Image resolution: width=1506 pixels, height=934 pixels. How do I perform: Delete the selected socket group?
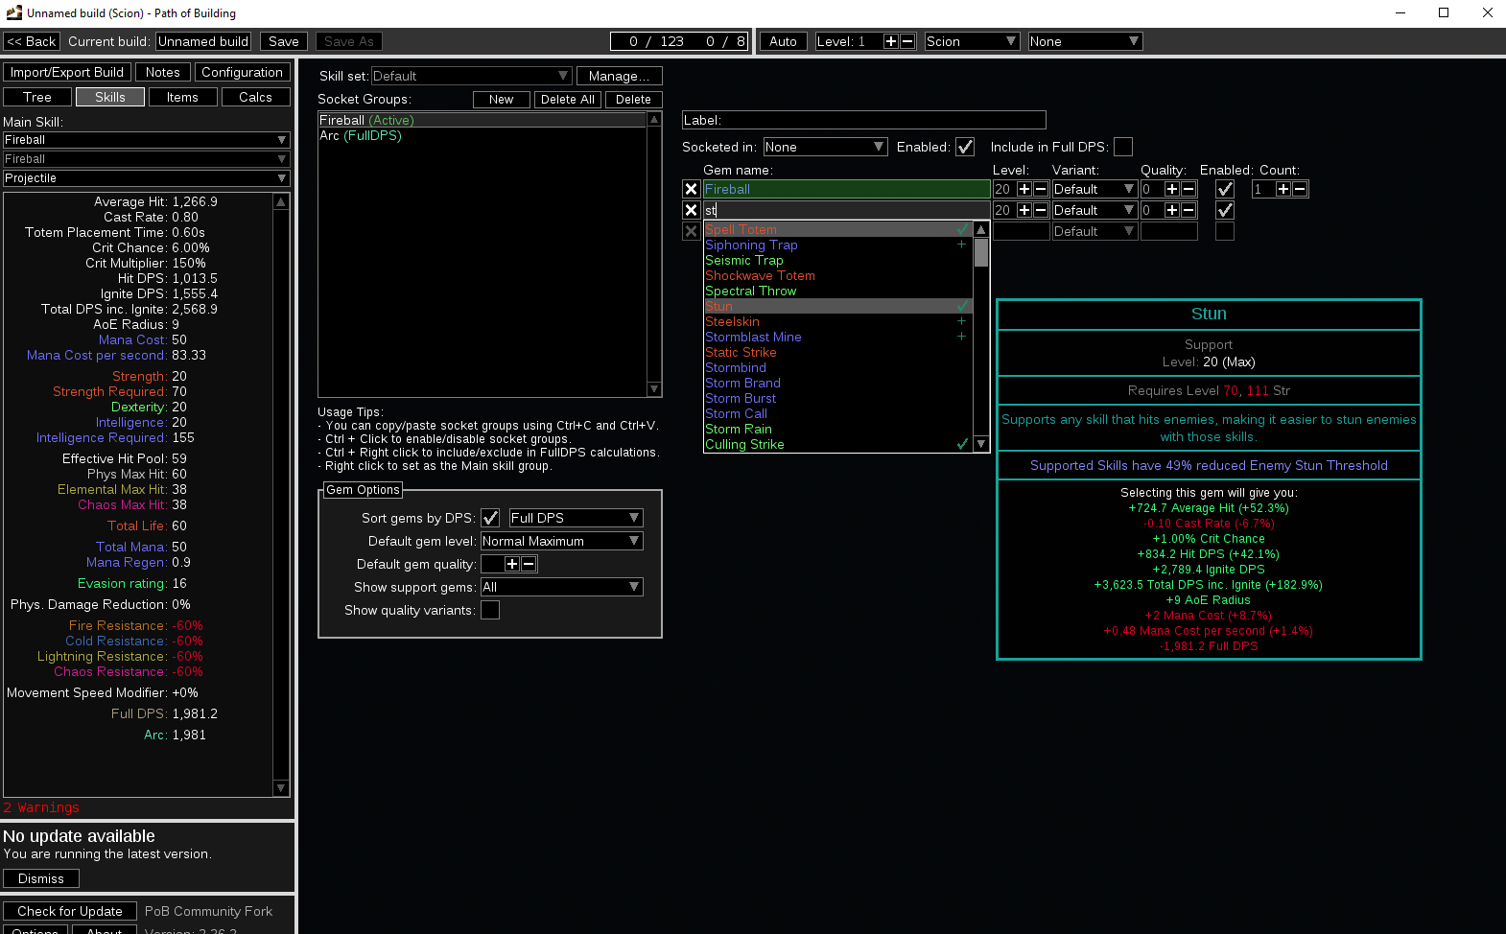point(633,99)
